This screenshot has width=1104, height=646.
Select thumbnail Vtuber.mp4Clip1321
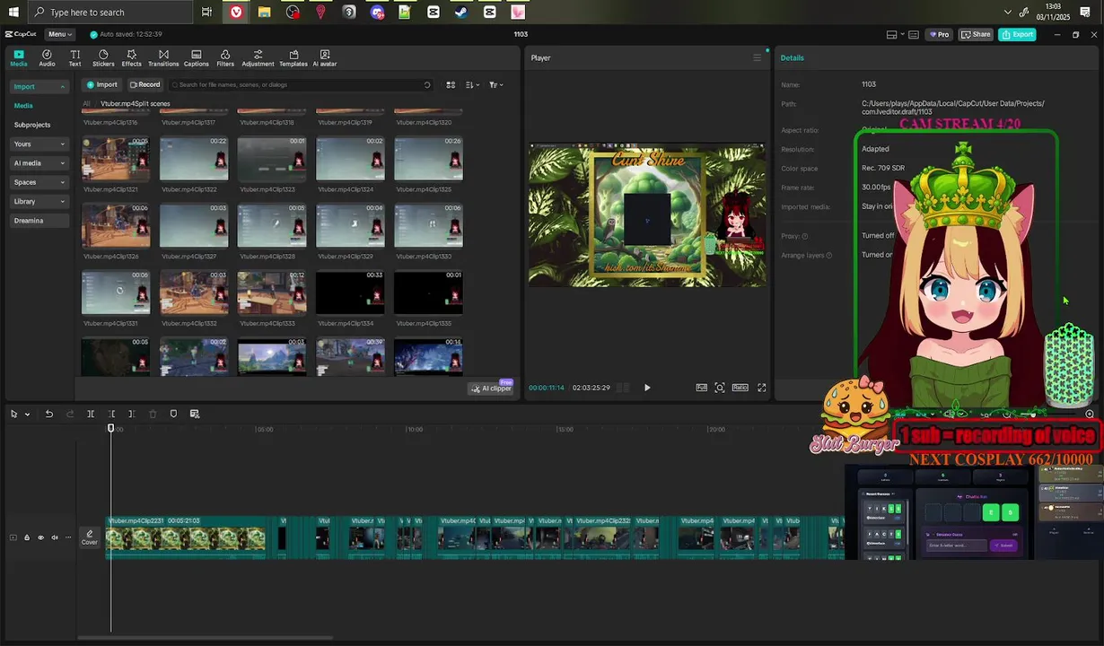point(115,159)
